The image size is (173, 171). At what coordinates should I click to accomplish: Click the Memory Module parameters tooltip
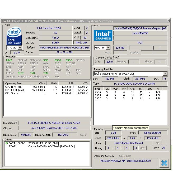point(130,128)
